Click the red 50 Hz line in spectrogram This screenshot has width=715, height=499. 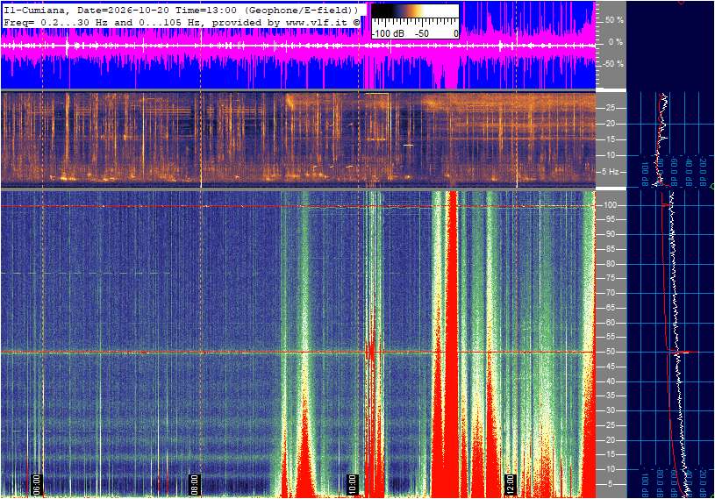pyautogui.click(x=297, y=352)
